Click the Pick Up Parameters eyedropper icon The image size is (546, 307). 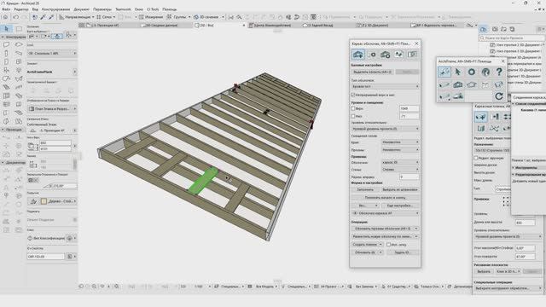click(x=43, y=17)
